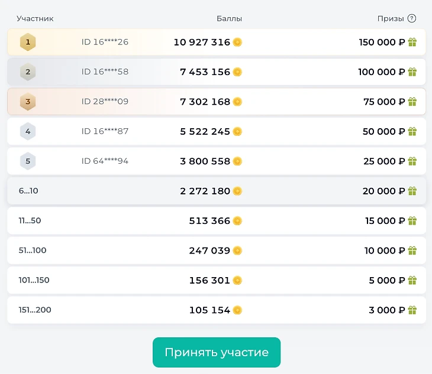This screenshot has height=374, width=432.
Task: Click the coin icon beside 513 366
Action: click(x=237, y=220)
